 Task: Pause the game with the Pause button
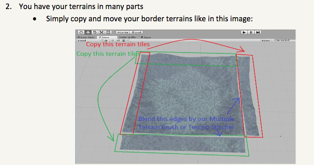pyautogui.click(x=251, y=33)
